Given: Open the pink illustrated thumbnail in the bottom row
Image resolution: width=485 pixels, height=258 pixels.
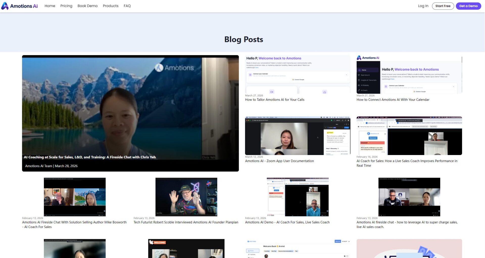Looking at the screenshot, I should click(409, 248).
